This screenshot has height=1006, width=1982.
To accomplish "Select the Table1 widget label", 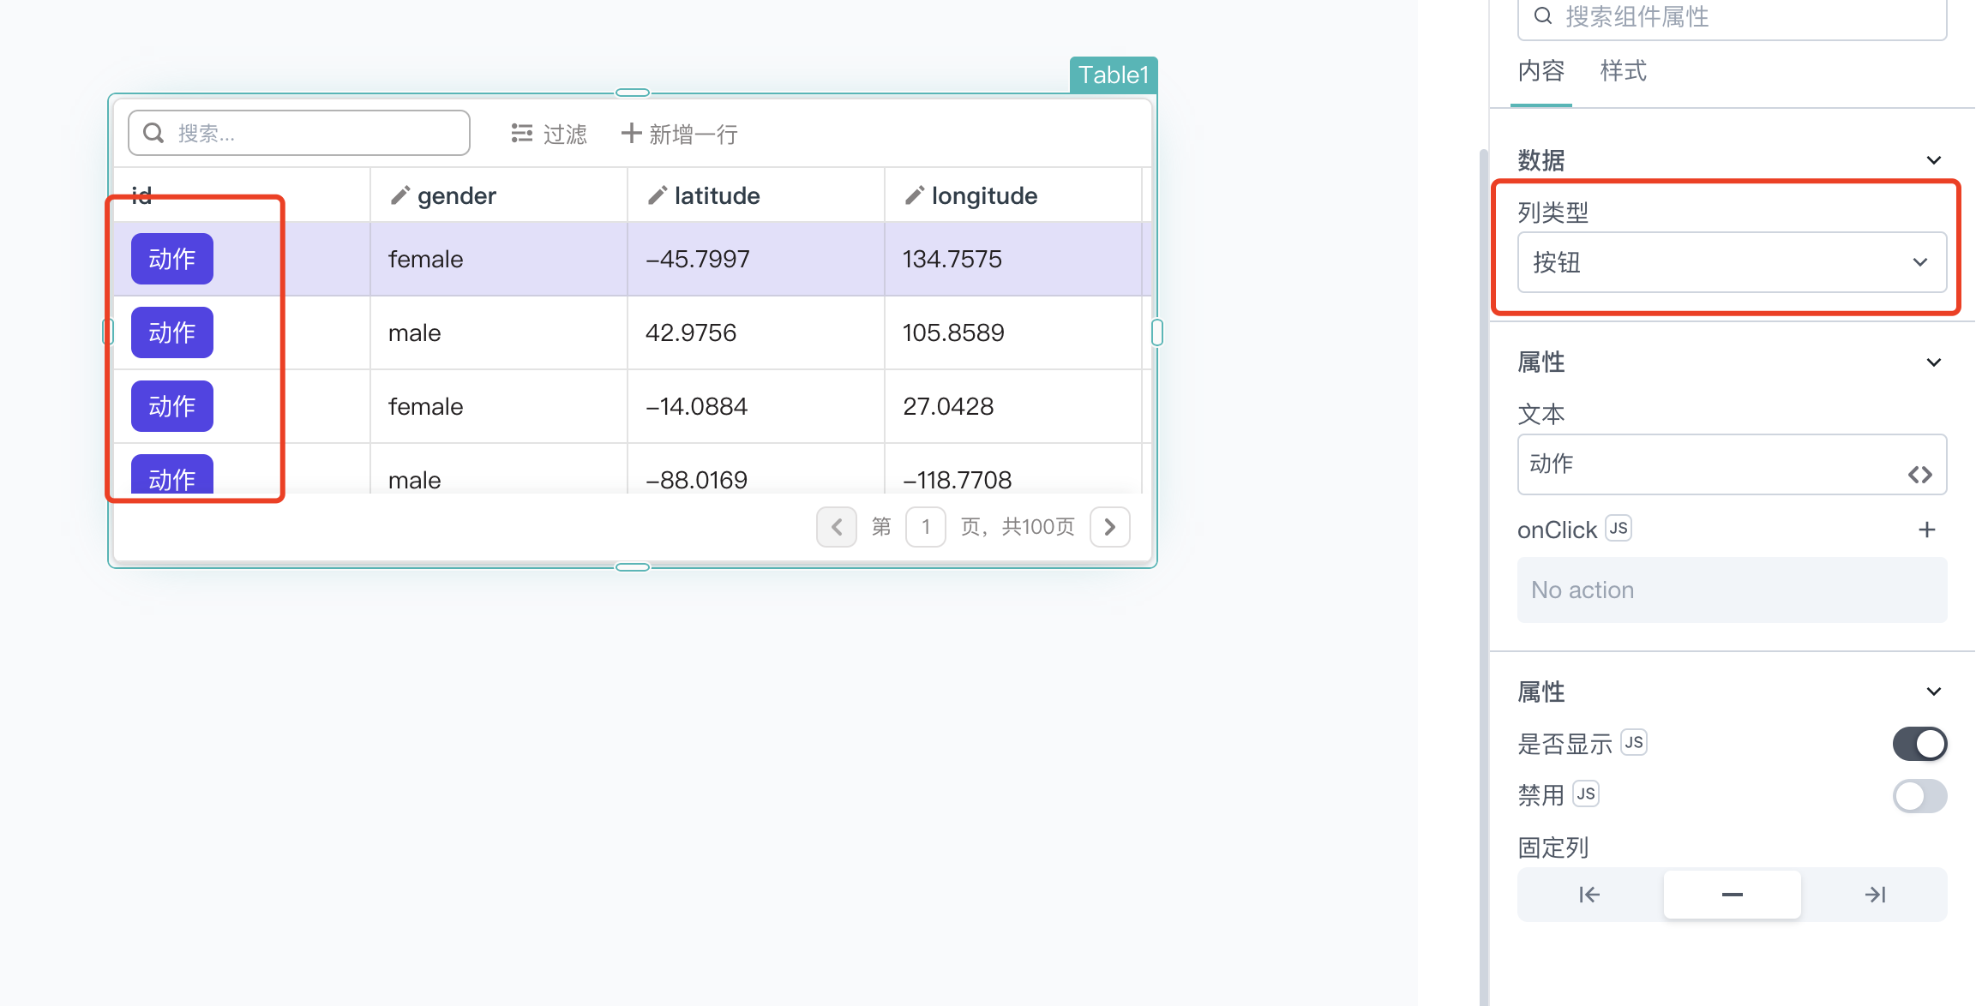I will point(1114,75).
